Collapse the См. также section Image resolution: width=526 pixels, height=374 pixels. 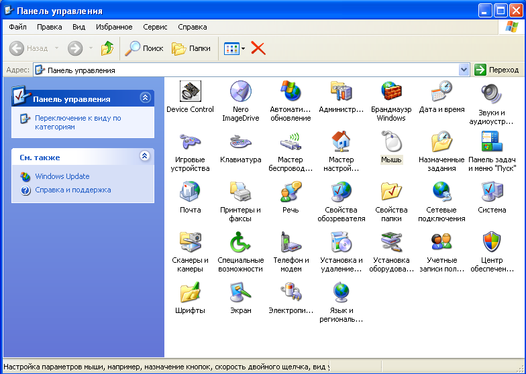pos(145,155)
